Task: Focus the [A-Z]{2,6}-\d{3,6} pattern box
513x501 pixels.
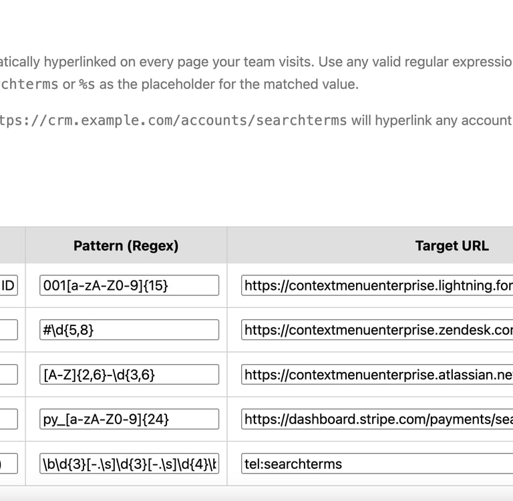Action: 129,374
